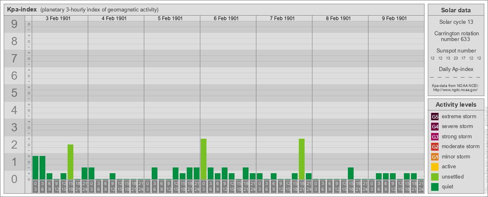Click the 3-6 bar on 3 Feb 1901
The width and height of the screenshot is (488, 197).
point(42,167)
